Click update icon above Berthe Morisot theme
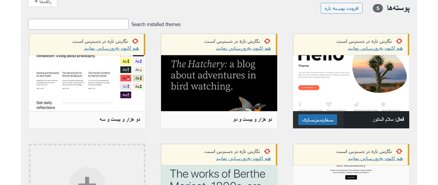This screenshot has height=185, width=438. pos(267,151)
